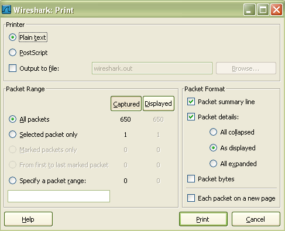Viewport: 285px width, 231px height.
Task: Click the packet range text field
Action: click(x=59, y=196)
